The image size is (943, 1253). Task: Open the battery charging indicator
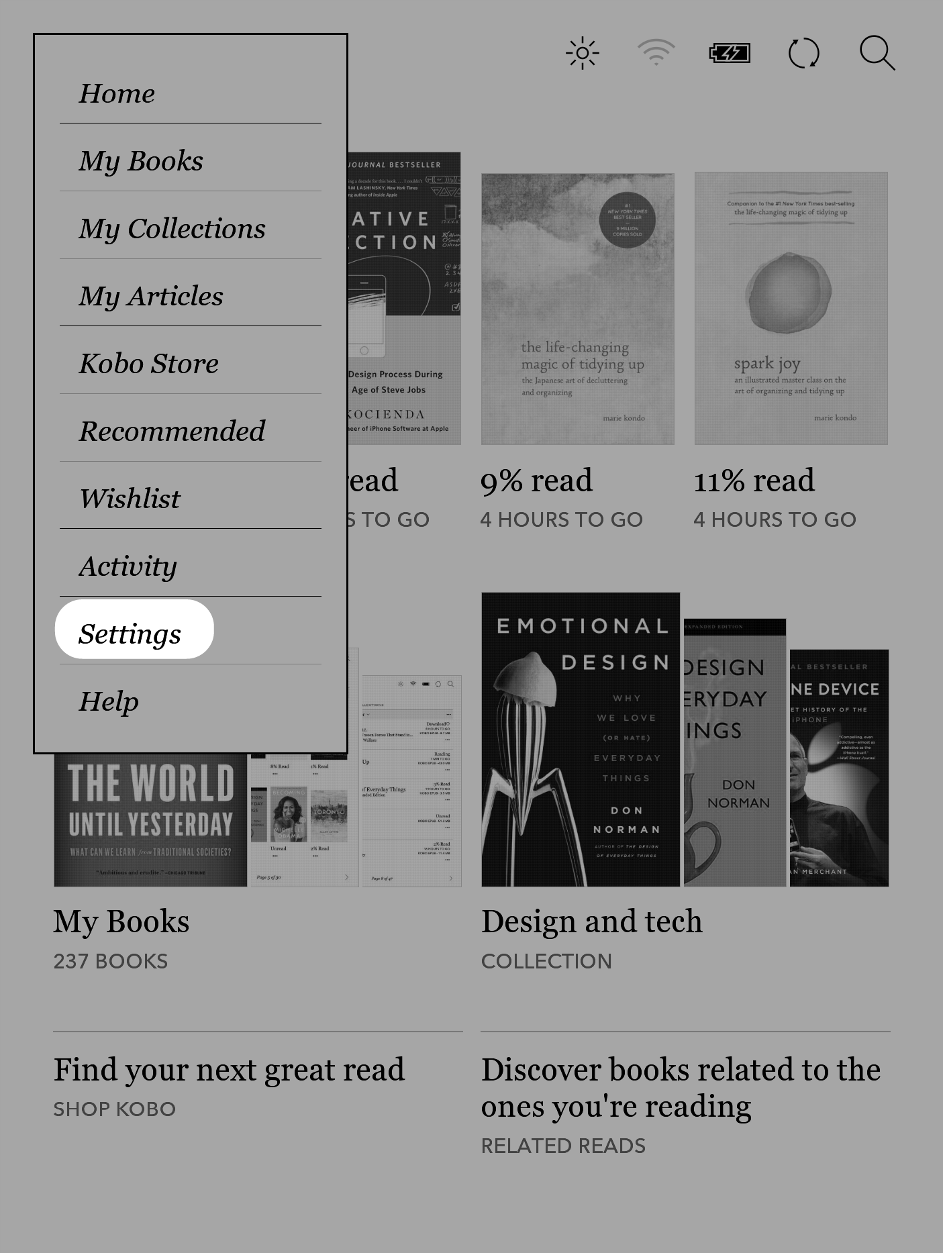coord(730,53)
